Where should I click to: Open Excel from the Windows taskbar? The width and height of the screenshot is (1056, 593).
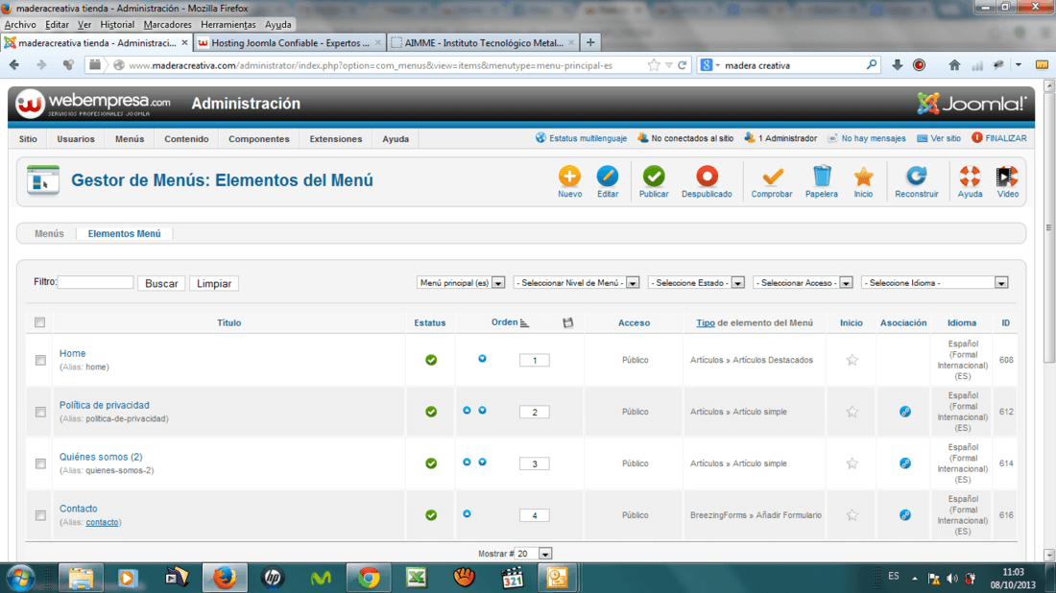pyautogui.click(x=417, y=578)
